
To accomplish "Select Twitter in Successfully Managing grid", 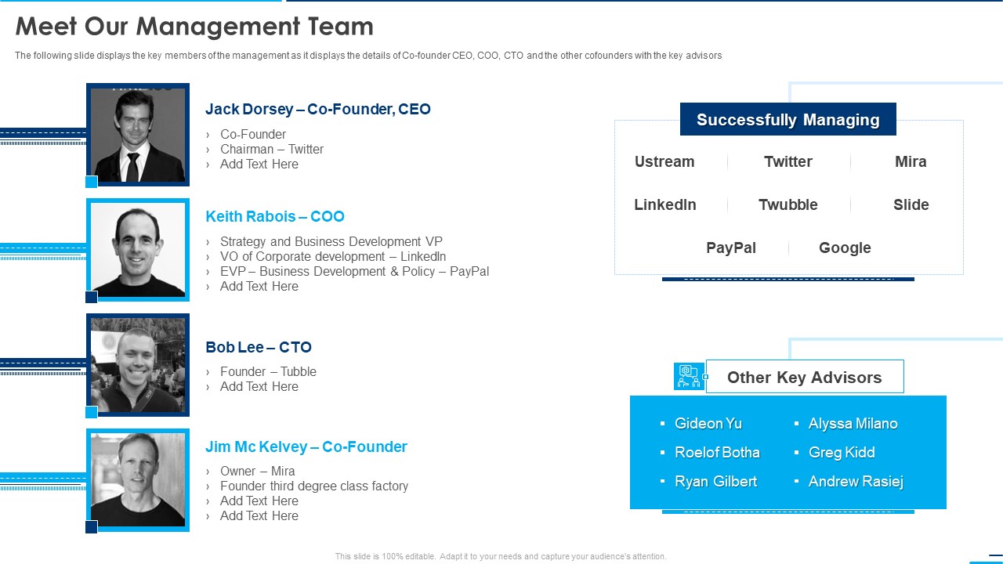I will [788, 161].
